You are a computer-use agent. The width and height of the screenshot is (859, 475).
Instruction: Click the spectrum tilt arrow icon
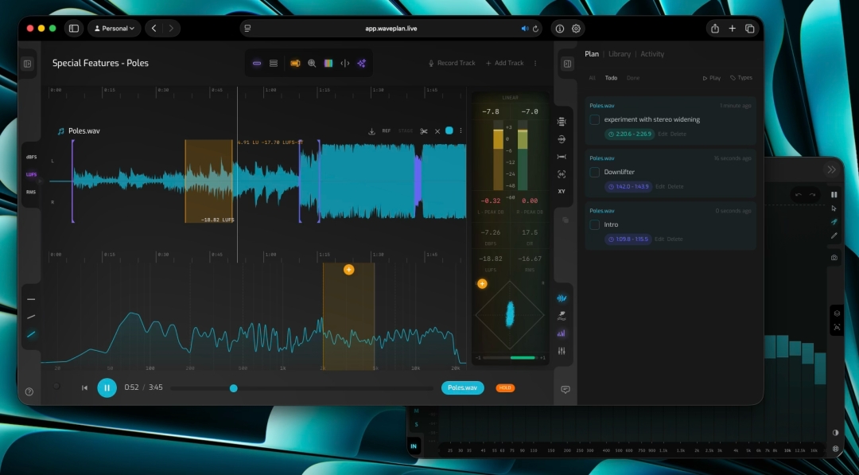(x=562, y=316)
